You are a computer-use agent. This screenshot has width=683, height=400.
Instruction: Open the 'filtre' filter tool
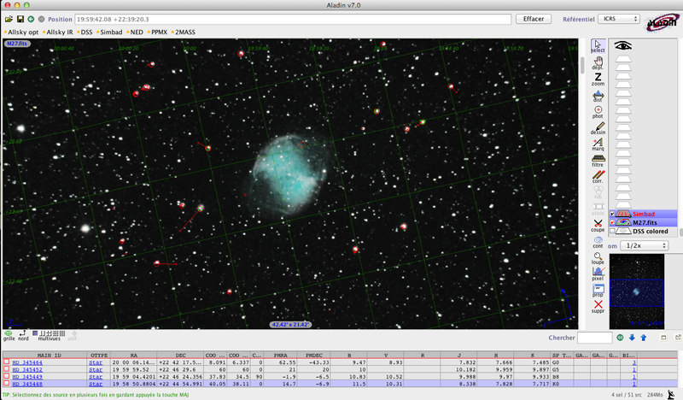point(598,160)
